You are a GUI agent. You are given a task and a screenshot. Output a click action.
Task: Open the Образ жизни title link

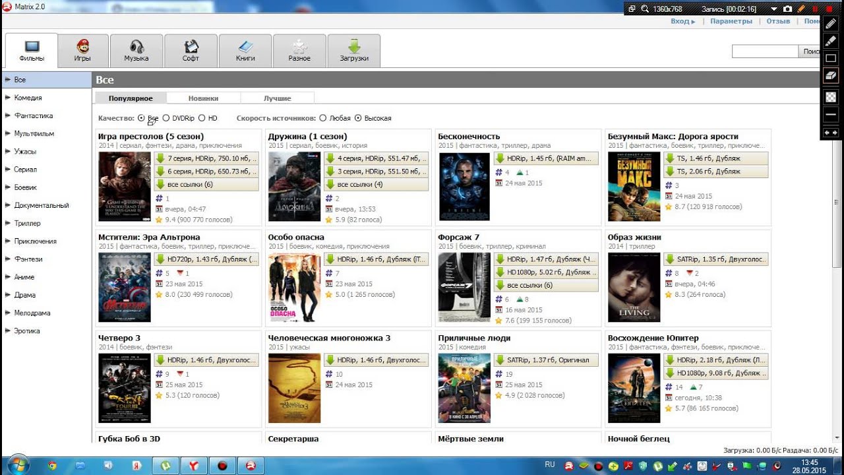tap(634, 237)
